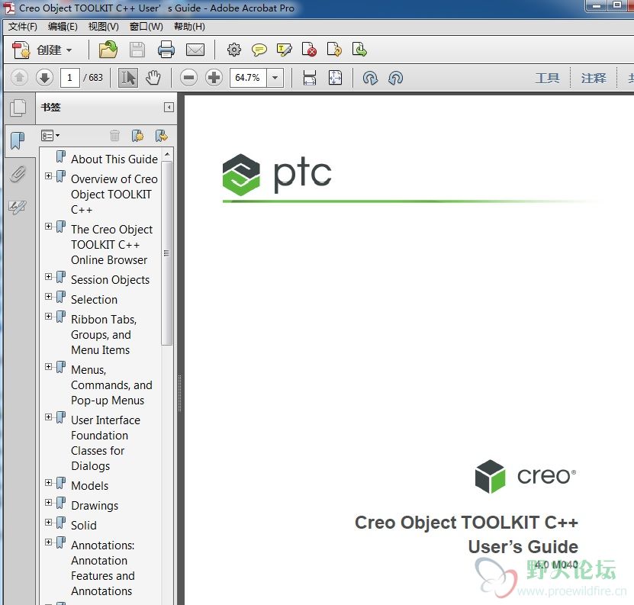Open the 文件(F) menu
634x605 pixels.
click(x=23, y=27)
